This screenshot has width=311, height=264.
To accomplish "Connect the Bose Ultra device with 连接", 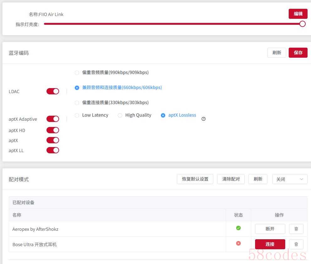I will pos(270,244).
